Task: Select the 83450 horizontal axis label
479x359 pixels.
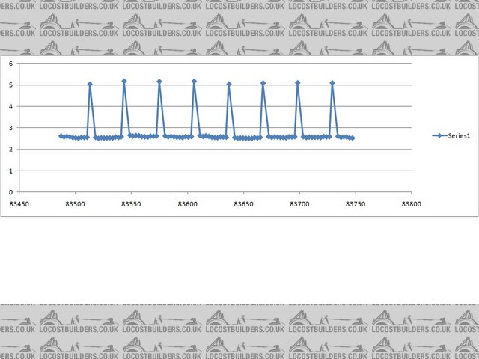Action: click(19, 203)
